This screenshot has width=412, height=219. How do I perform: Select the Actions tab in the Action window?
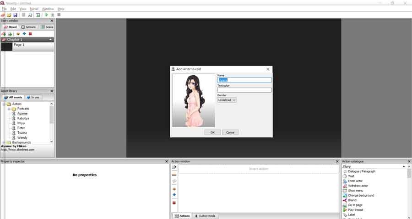click(182, 216)
